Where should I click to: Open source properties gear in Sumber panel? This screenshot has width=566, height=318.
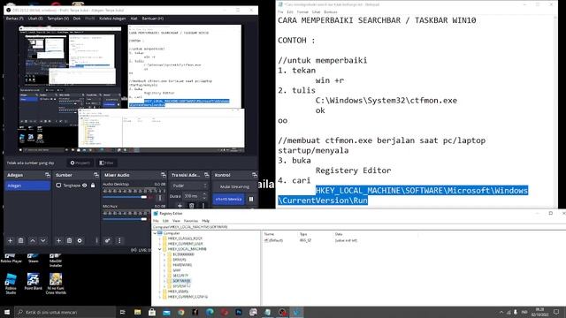tap(80, 240)
